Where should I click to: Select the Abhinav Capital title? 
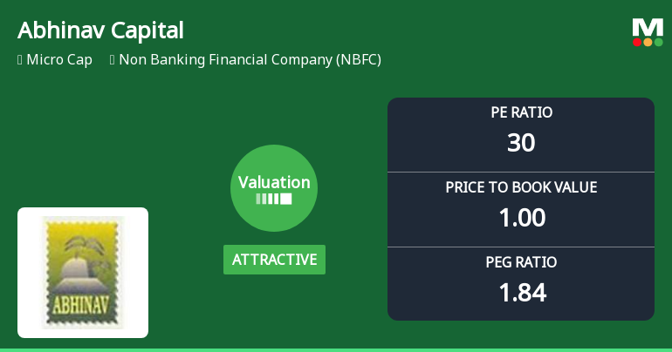coord(100,30)
